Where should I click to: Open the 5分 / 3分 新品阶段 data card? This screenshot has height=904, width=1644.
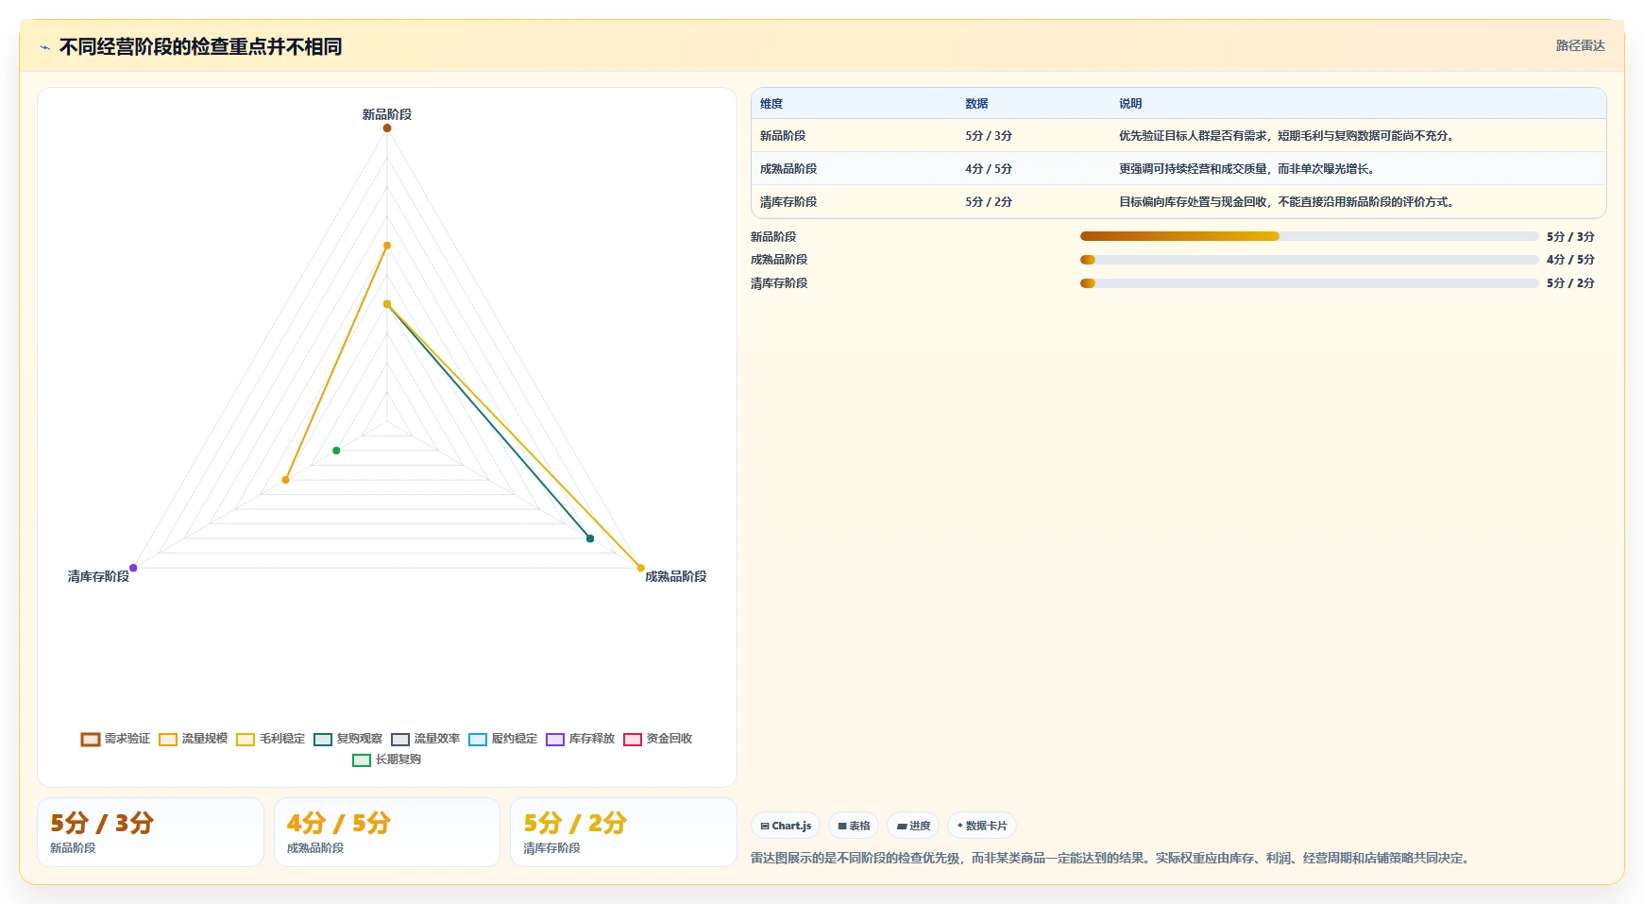(150, 832)
